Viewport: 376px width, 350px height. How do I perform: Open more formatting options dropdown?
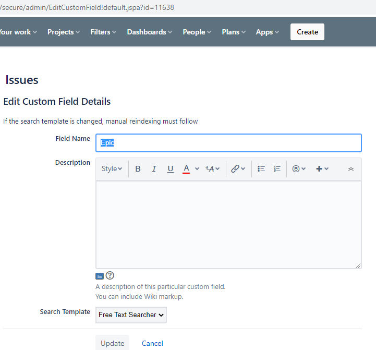pyautogui.click(x=213, y=169)
